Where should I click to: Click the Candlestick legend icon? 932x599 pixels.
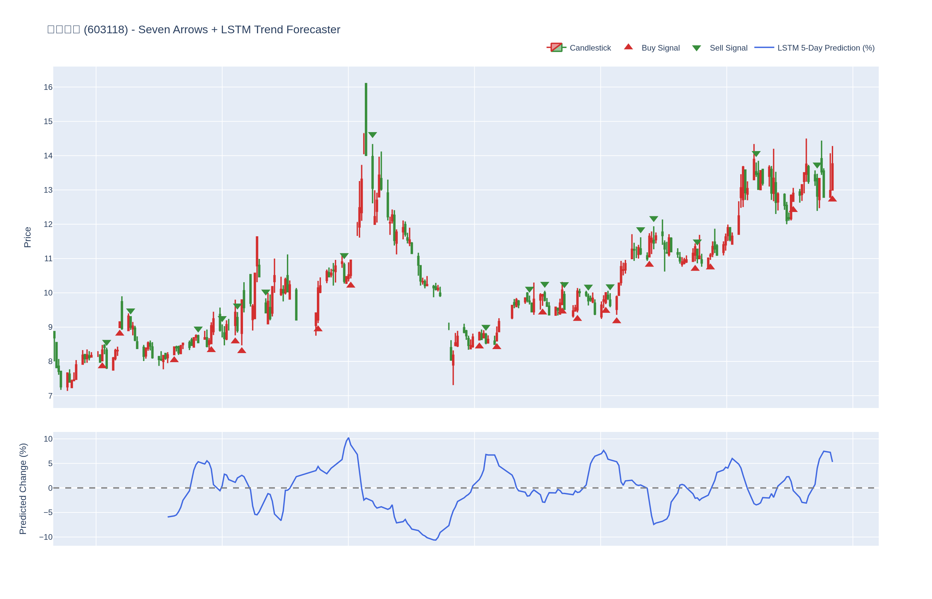tap(556, 48)
